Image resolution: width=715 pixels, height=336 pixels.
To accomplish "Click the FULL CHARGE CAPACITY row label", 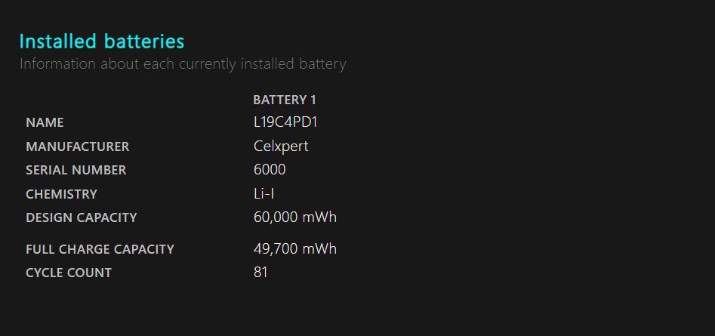I will pos(100,249).
